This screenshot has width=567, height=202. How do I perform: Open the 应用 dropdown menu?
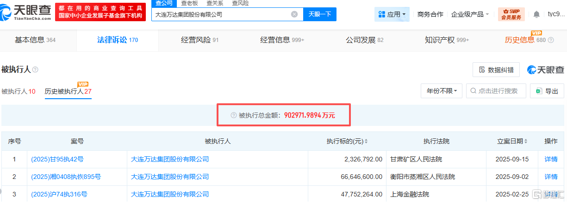click(x=392, y=14)
